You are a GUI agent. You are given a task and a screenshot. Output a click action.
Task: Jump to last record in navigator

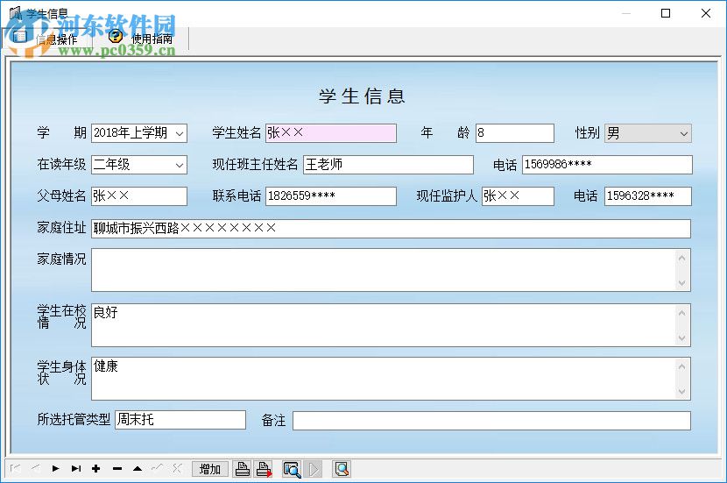[76, 469]
